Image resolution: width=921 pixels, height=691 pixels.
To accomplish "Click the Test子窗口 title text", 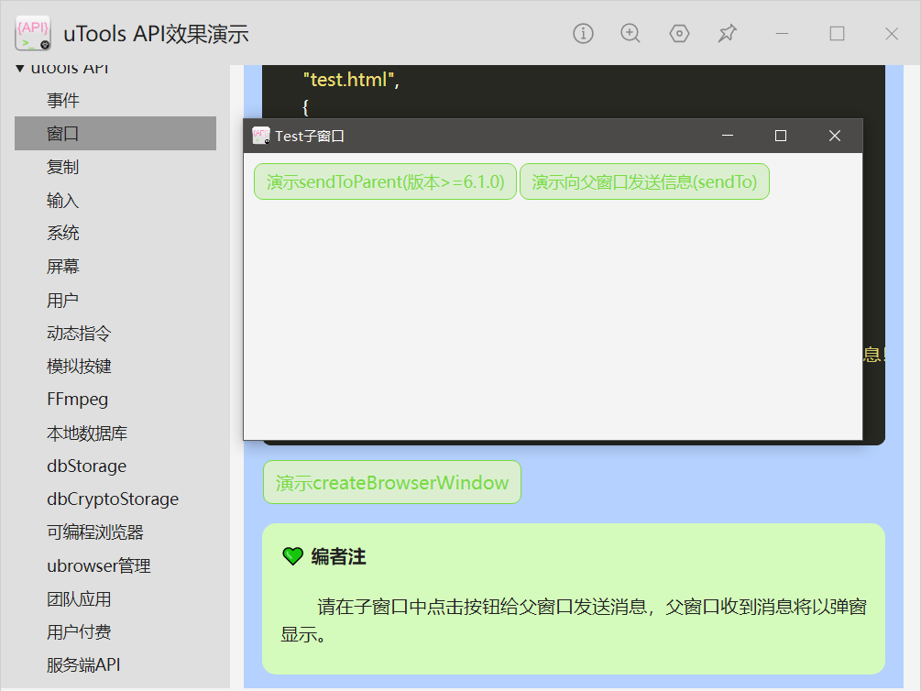I will pyautogui.click(x=310, y=137).
